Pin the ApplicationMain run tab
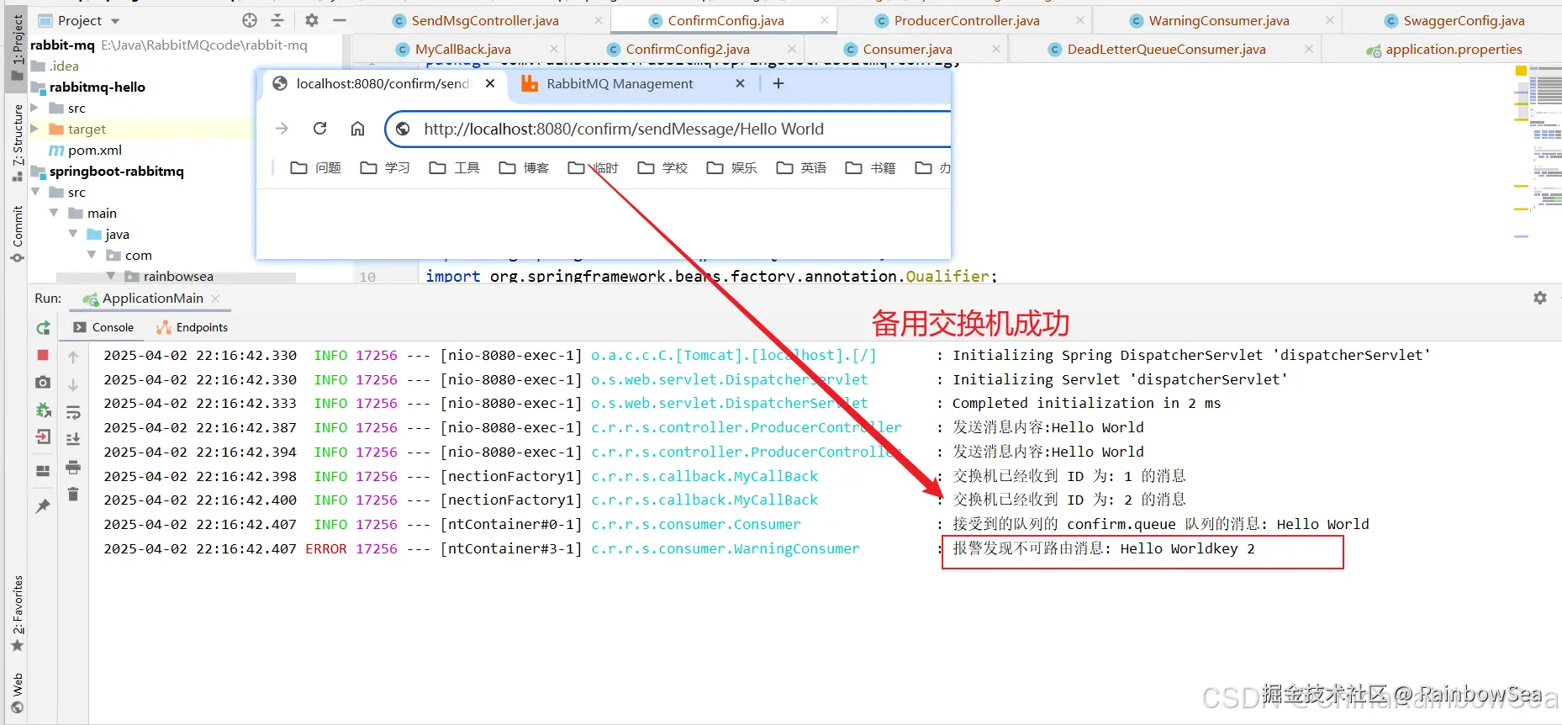 (43, 506)
